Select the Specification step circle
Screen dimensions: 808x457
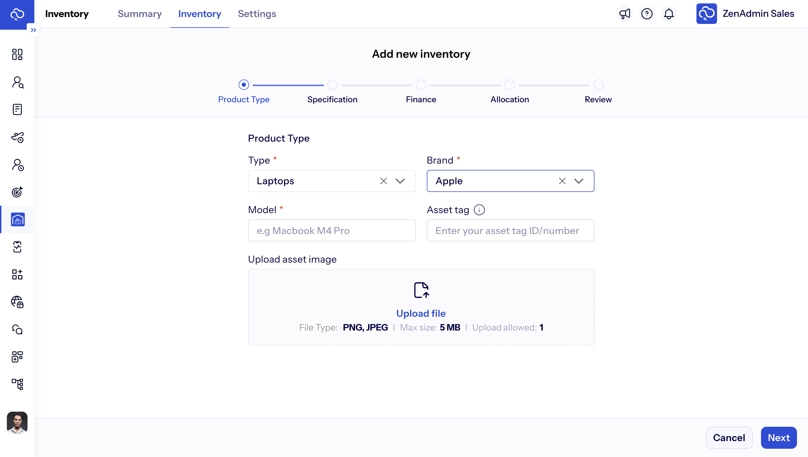[332, 85]
